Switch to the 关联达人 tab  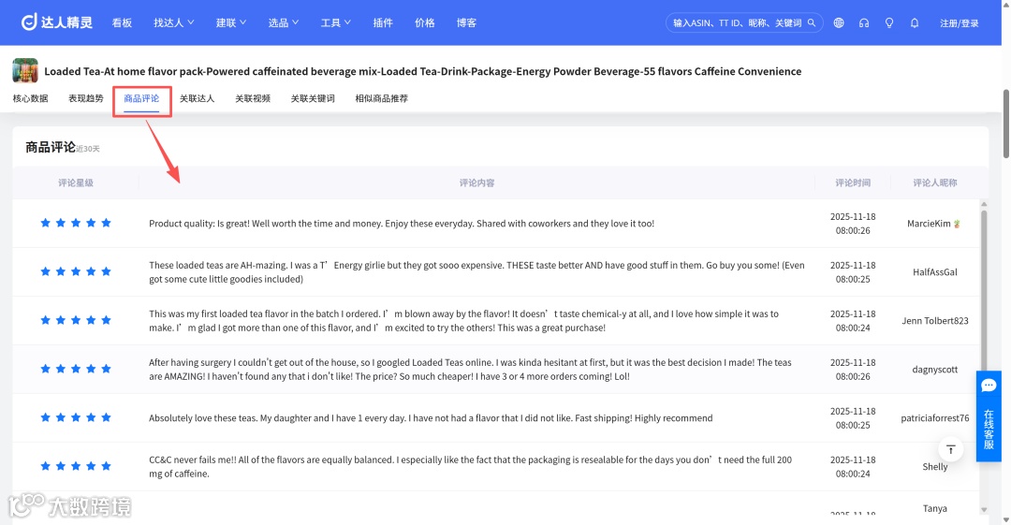(x=197, y=98)
